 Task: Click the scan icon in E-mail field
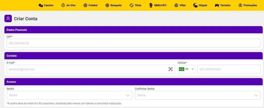[x=170, y=69]
